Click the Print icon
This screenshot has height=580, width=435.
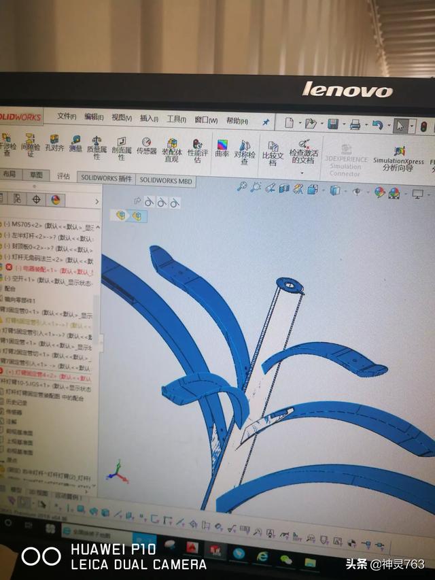[x=355, y=125]
